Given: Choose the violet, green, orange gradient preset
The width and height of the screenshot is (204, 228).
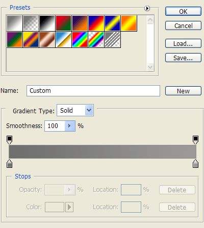Looking at the screenshot, I should tap(15, 40).
